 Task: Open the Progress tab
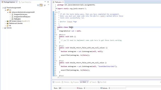click(x=75, y=82)
